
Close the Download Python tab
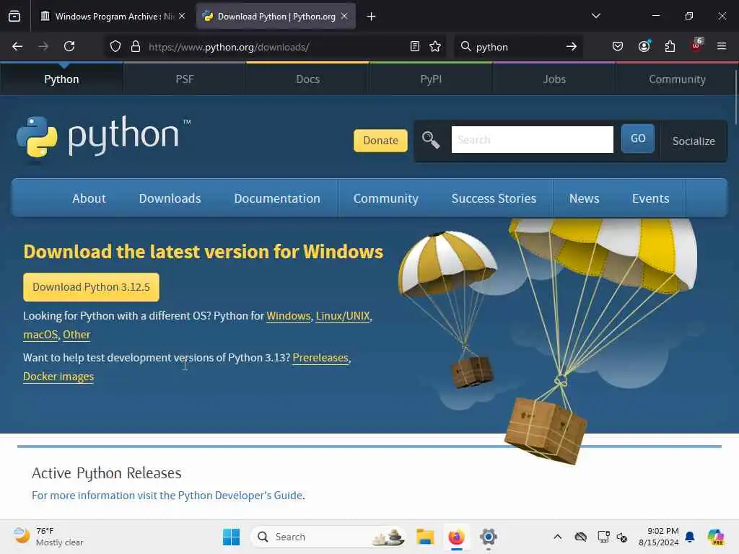(x=344, y=16)
